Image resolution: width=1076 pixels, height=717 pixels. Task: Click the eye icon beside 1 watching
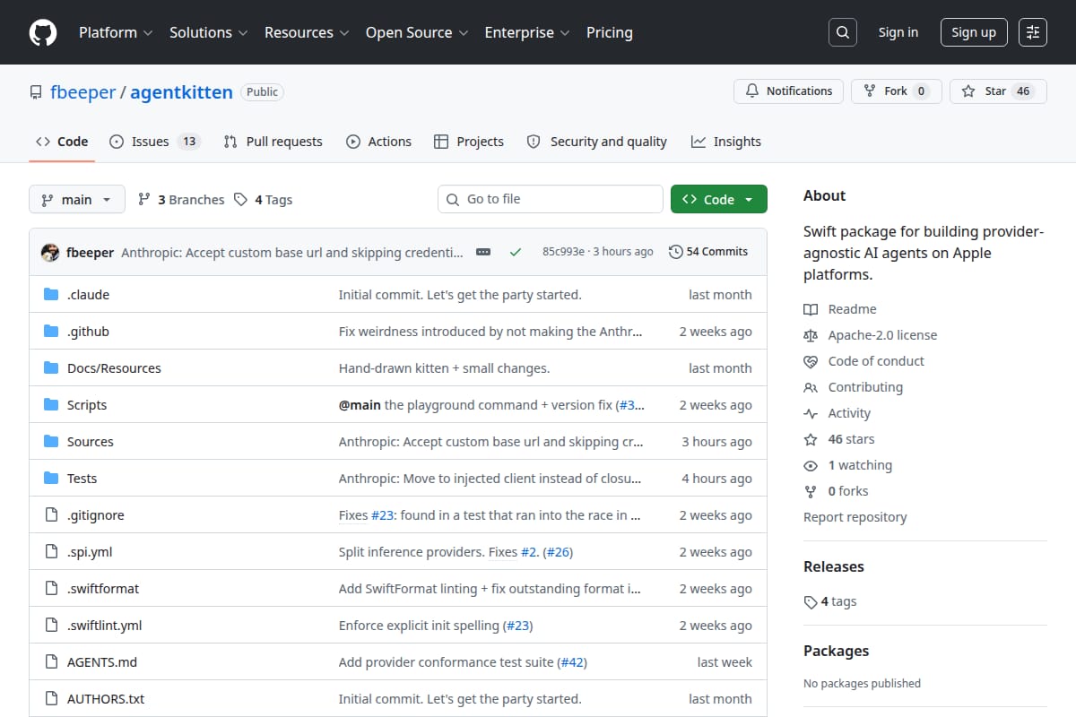click(x=811, y=465)
